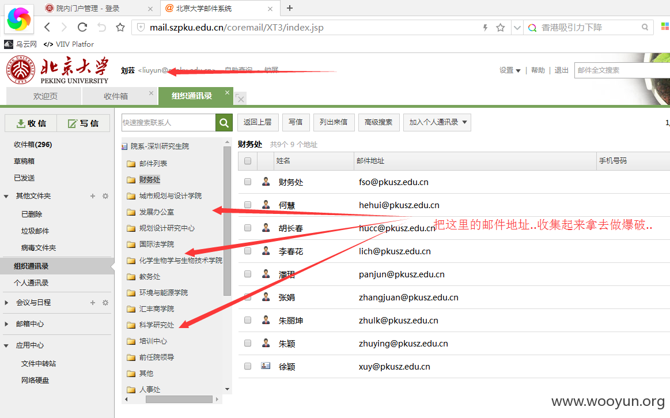Check the box for 财务处 contact row
Viewport: 670px width, 418px height.
(248, 182)
